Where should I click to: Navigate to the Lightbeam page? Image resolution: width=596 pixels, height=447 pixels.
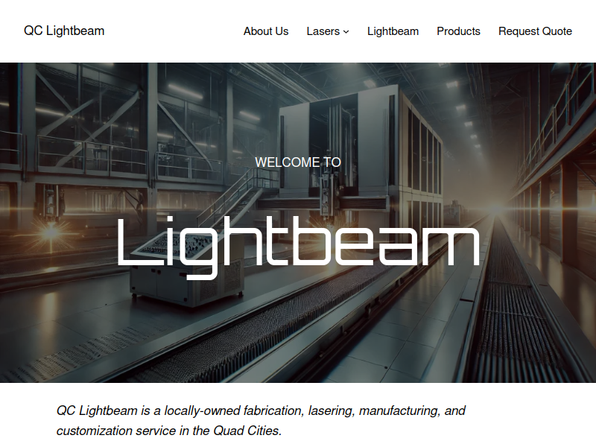(393, 31)
